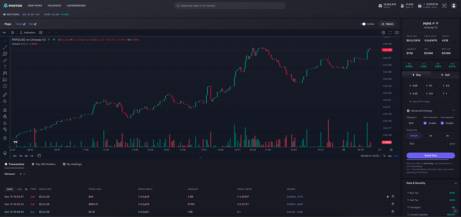Image resolution: width=461 pixels, height=217 pixels.
Task: Open the Indicators menu
Action: pos(28,32)
